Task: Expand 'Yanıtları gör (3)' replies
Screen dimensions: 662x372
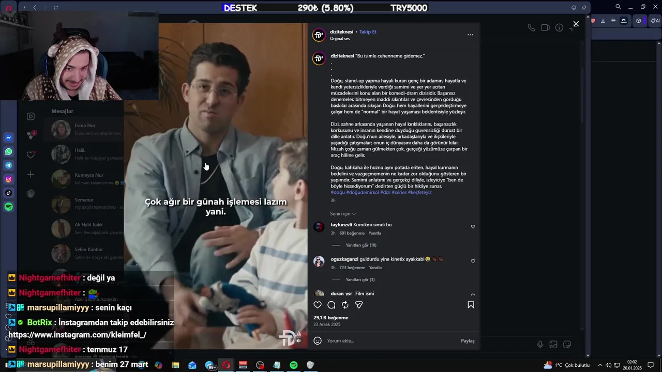Action: [x=360, y=280]
